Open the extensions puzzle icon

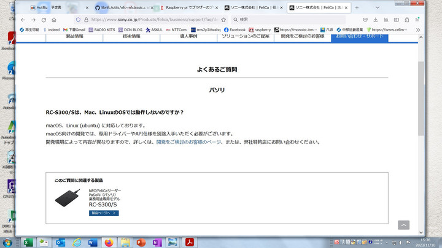pyautogui.click(x=407, y=20)
